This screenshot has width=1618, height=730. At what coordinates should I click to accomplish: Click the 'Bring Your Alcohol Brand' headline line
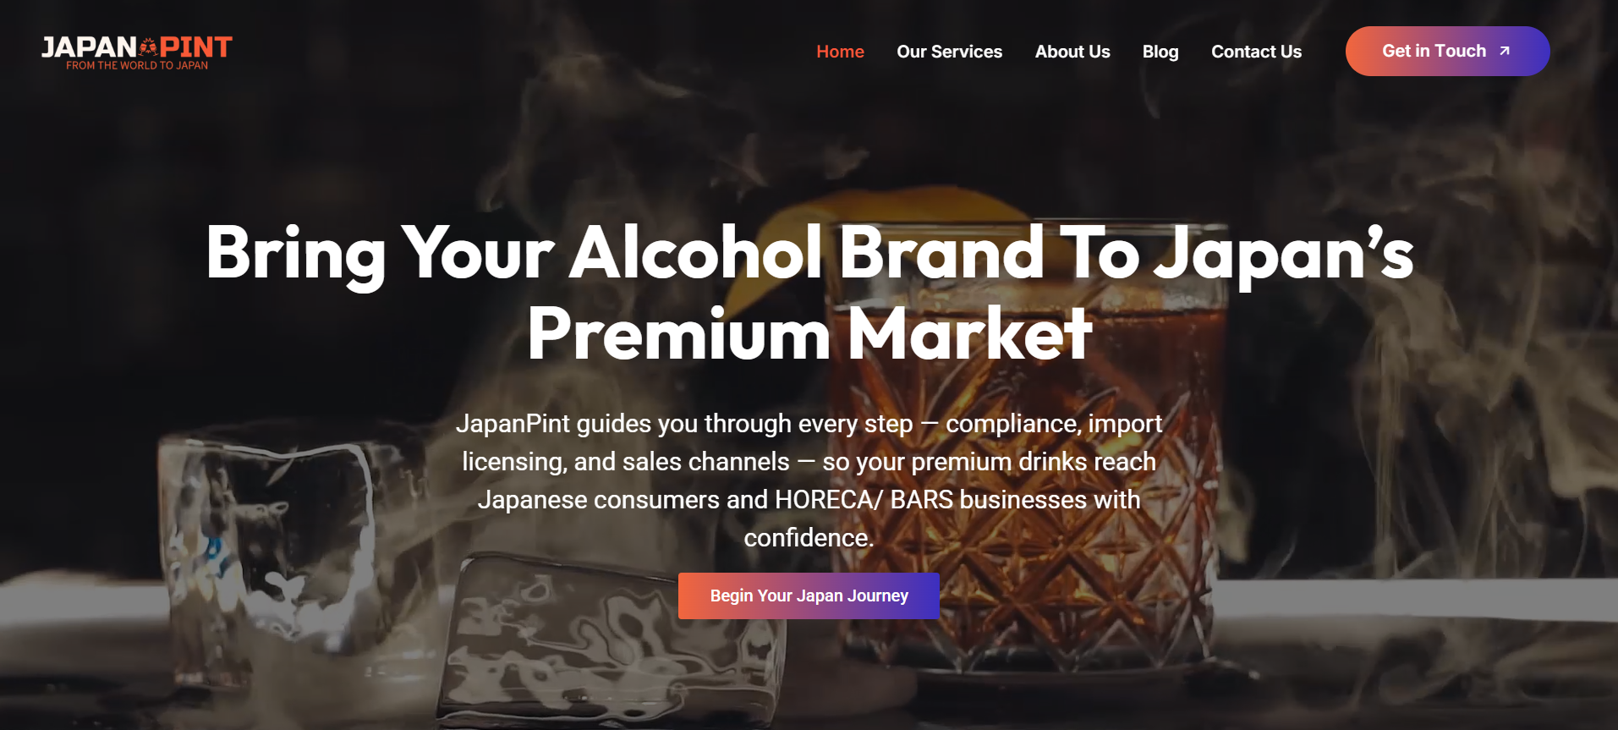[809, 253]
